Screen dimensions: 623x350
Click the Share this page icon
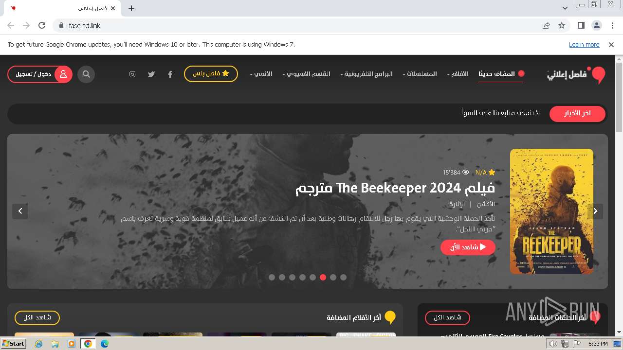546,25
